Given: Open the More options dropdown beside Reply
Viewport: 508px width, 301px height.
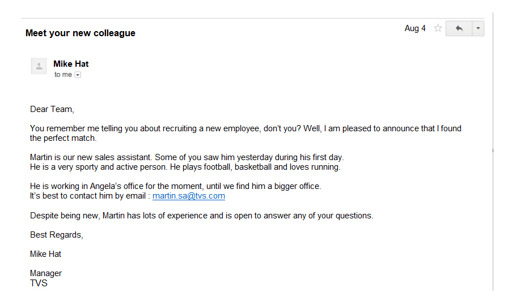Looking at the screenshot, I should tap(478, 28).
